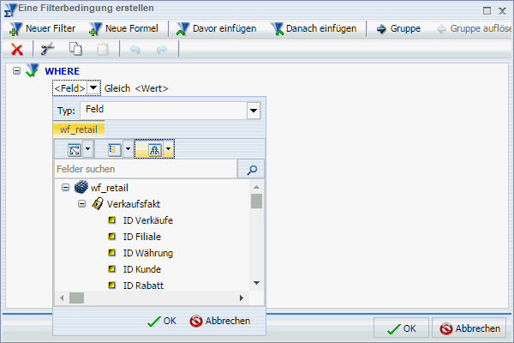The image size is (514, 343).
Task: Select the ID Währung field
Action: tap(148, 253)
